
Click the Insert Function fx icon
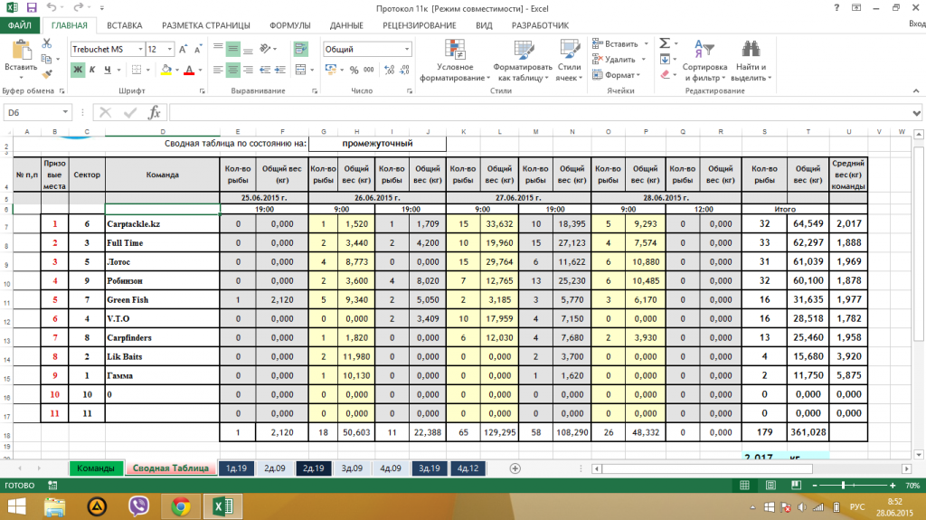(155, 112)
